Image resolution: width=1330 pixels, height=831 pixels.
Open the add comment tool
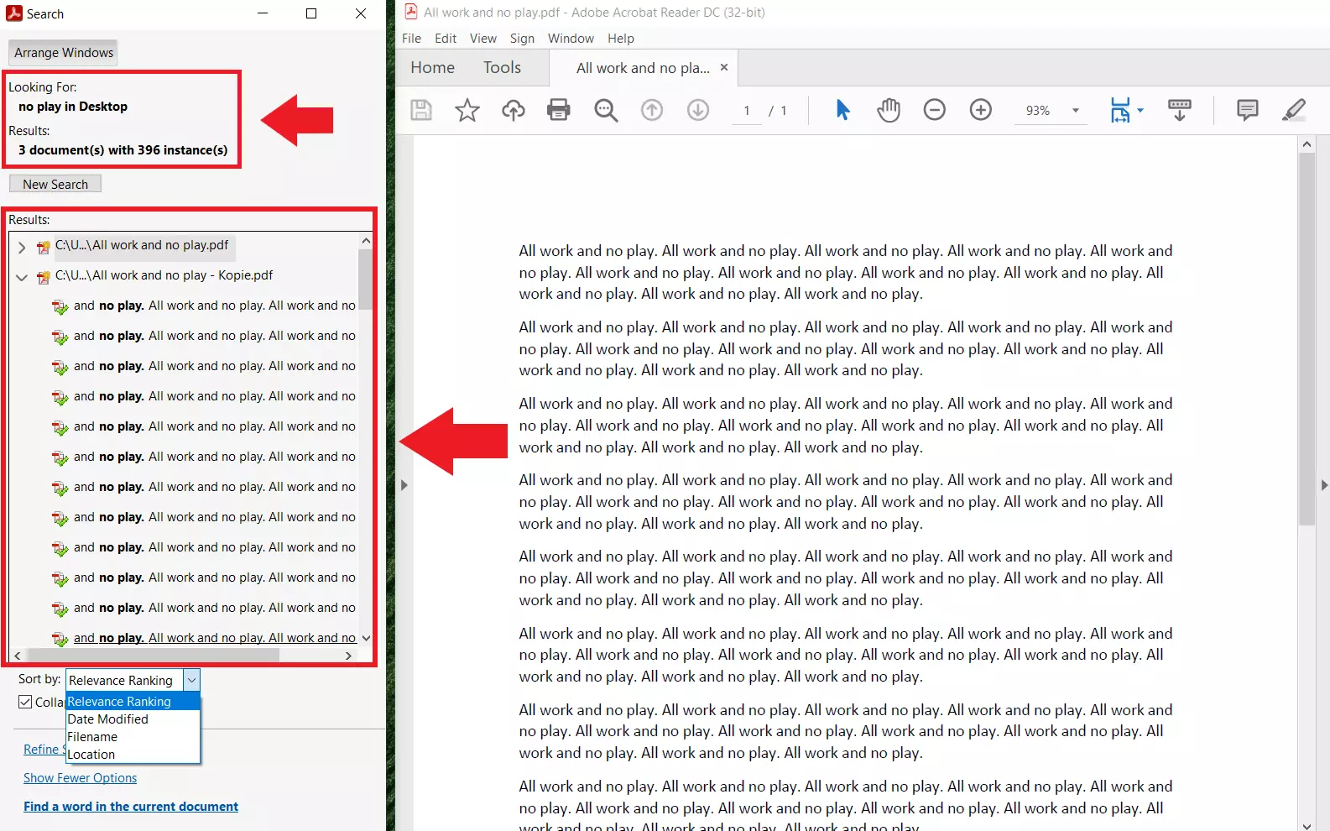point(1248,110)
